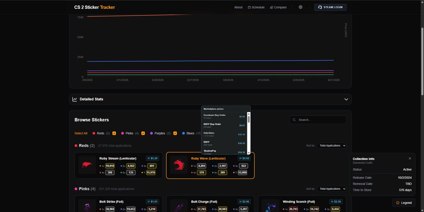Image resolution: width=424 pixels, height=212 pixels.
Task: Click Ruby Wave 1x count 8,204
Action: click(202, 166)
